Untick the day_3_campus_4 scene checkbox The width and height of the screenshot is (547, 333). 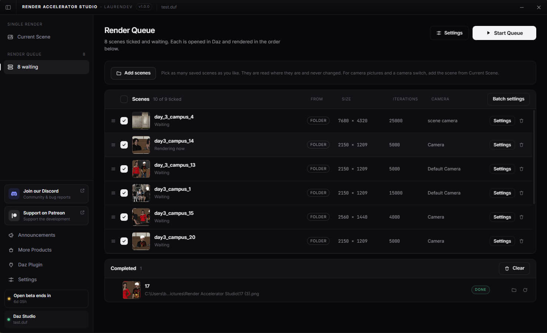(x=124, y=121)
